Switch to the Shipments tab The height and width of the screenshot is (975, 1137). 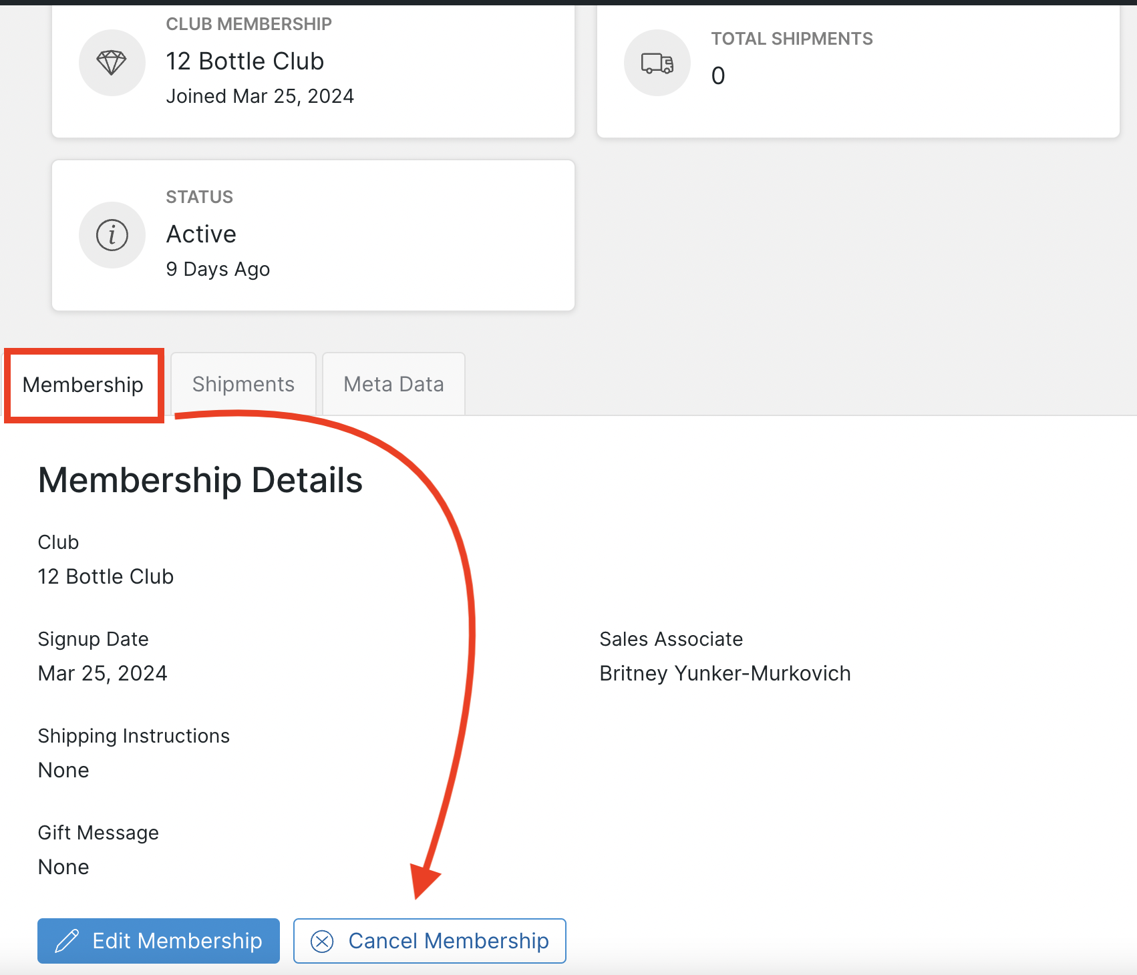click(x=243, y=384)
